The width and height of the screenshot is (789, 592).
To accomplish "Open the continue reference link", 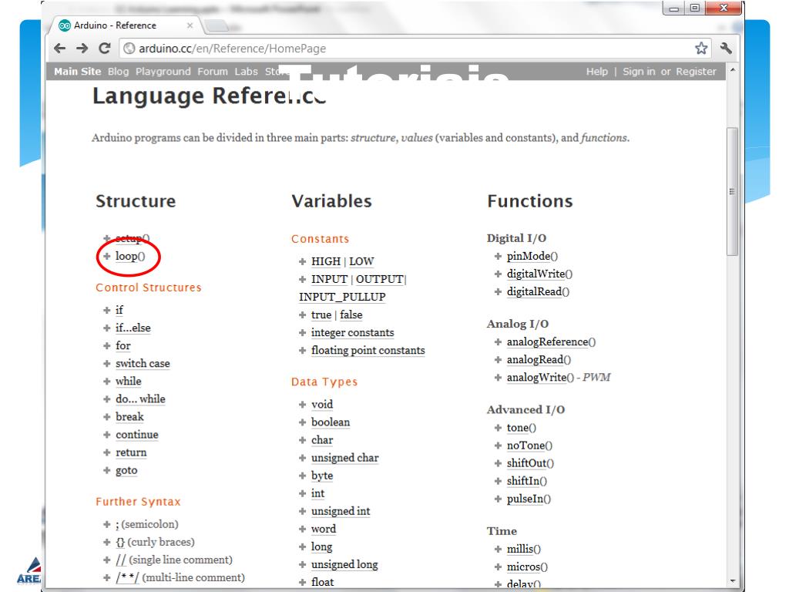I will coord(137,435).
